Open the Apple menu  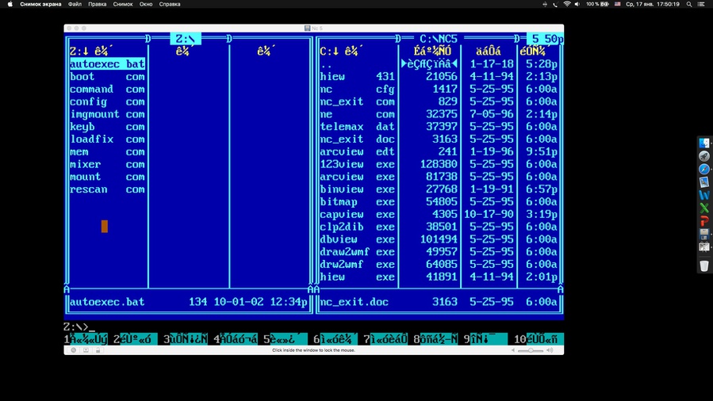[x=10, y=4]
